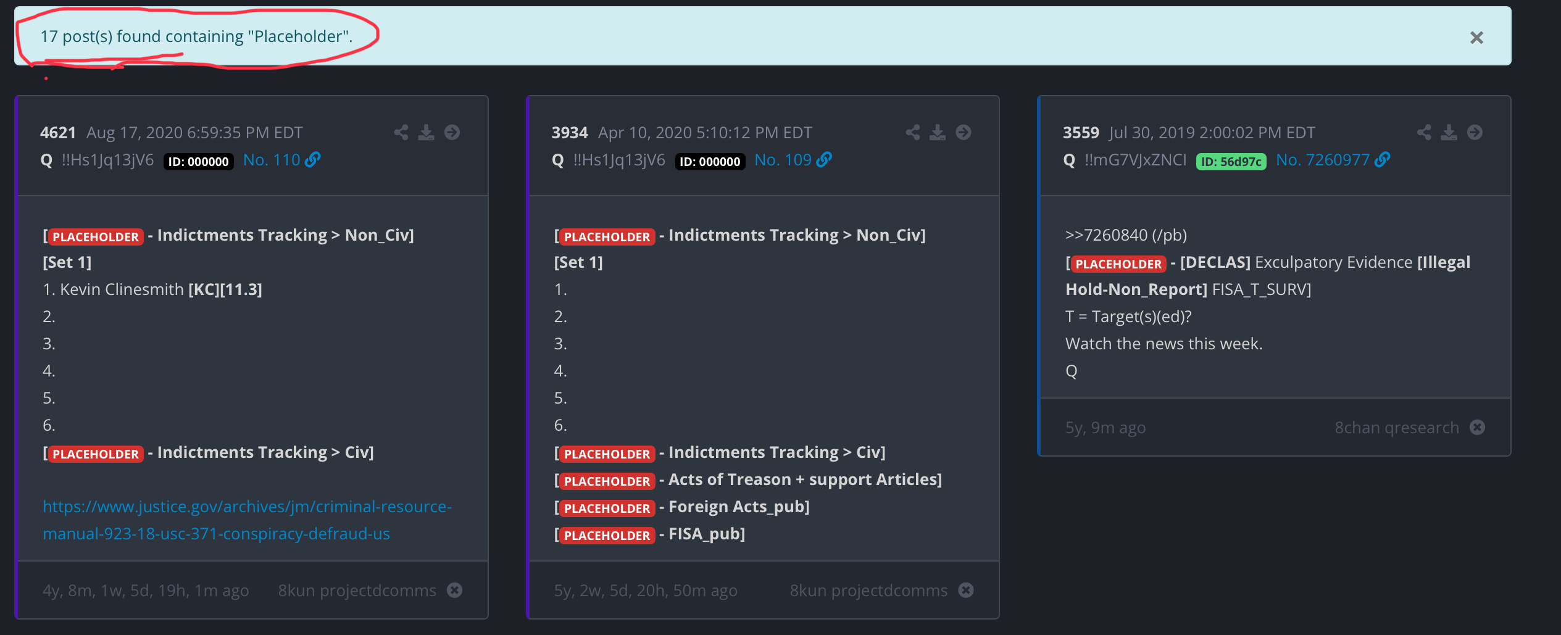1561x635 pixels.
Task: Remove 8chan qresearch filter on post 3559
Action: point(1477,428)
